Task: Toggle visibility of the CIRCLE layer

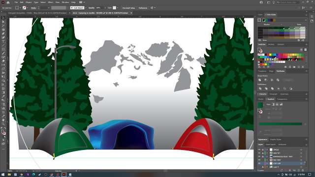Action: click(x=259, y=149)
